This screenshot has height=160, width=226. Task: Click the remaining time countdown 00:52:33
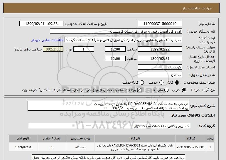53,49
